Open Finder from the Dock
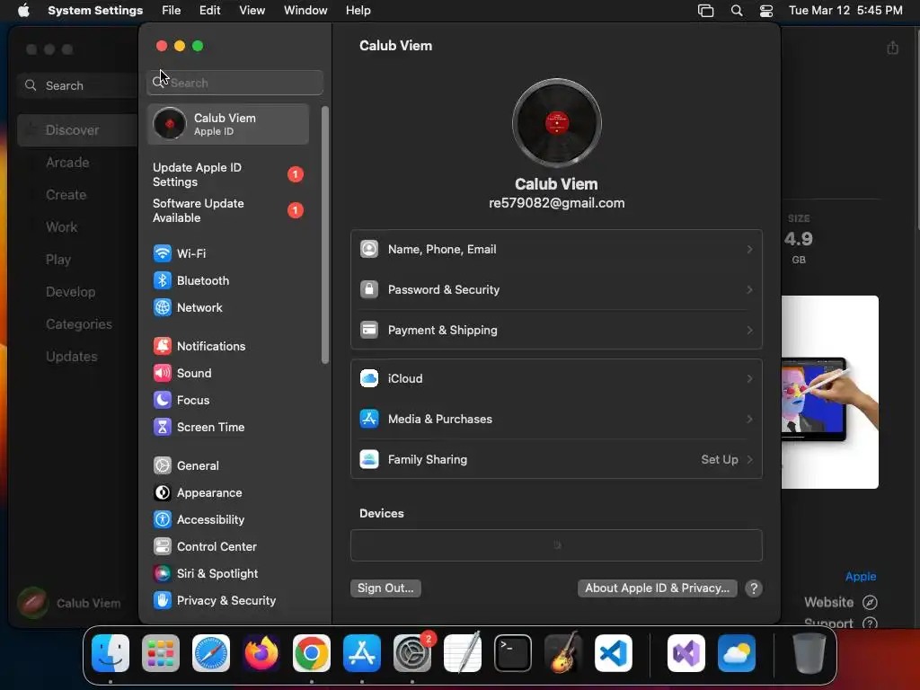920x690 pixels. pos(111,653)
